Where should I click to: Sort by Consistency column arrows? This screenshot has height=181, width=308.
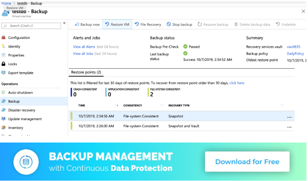(x=162, y=105)
